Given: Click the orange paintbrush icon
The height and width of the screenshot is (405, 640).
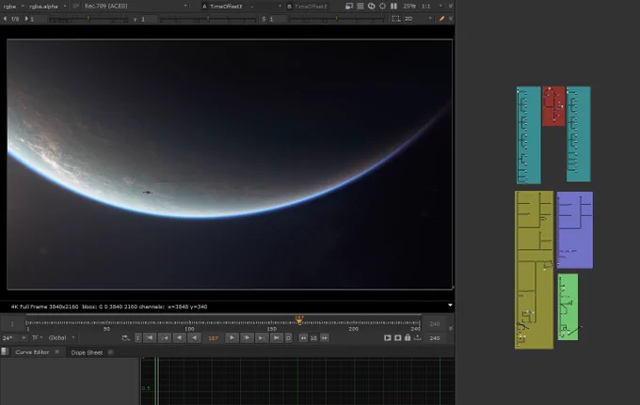Looking at the screenshot, I should tap(441, 19).
